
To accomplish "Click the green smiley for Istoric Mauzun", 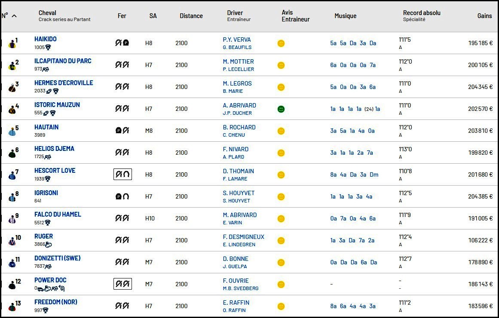I will click(x=281, y=109).
